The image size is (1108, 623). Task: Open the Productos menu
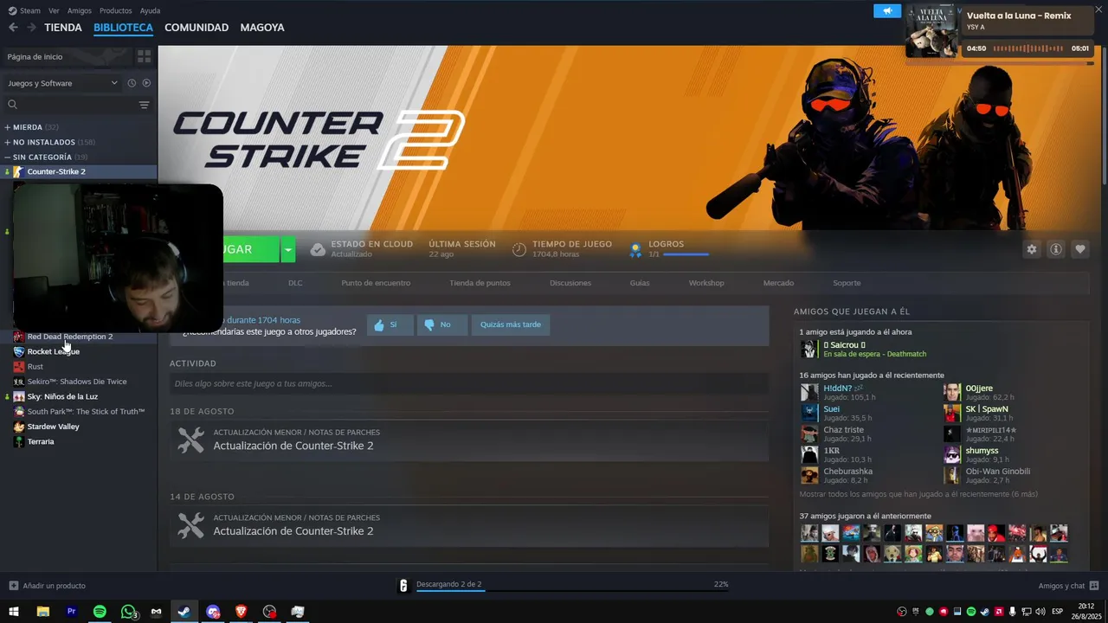pyautogui.click(x=115, y=10)
